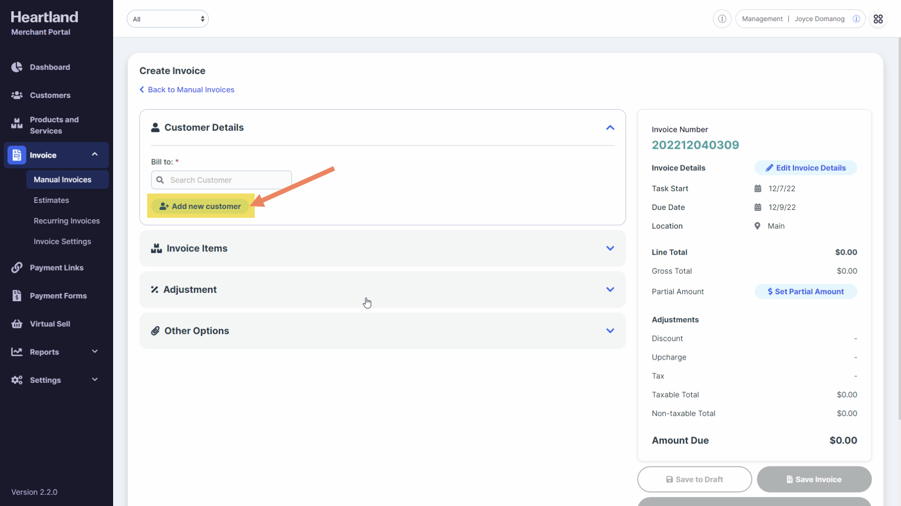Image resolution: width=901 pixels, height=506 pixels.
Task: Expand the Adjustment section
Action: [610, 290]
